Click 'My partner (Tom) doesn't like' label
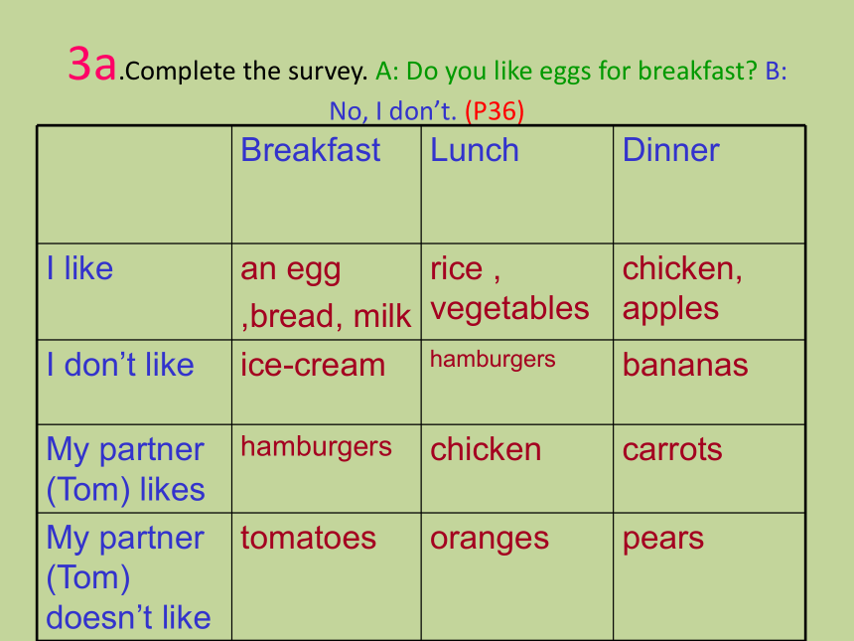 pos(128,577)
